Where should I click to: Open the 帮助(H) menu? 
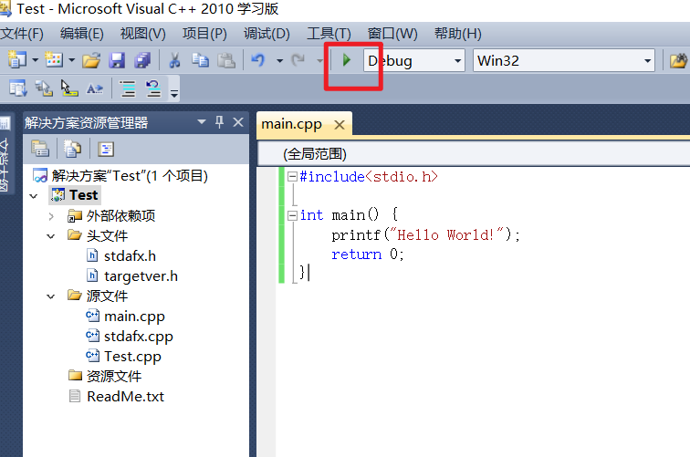(x=457, y=34)
